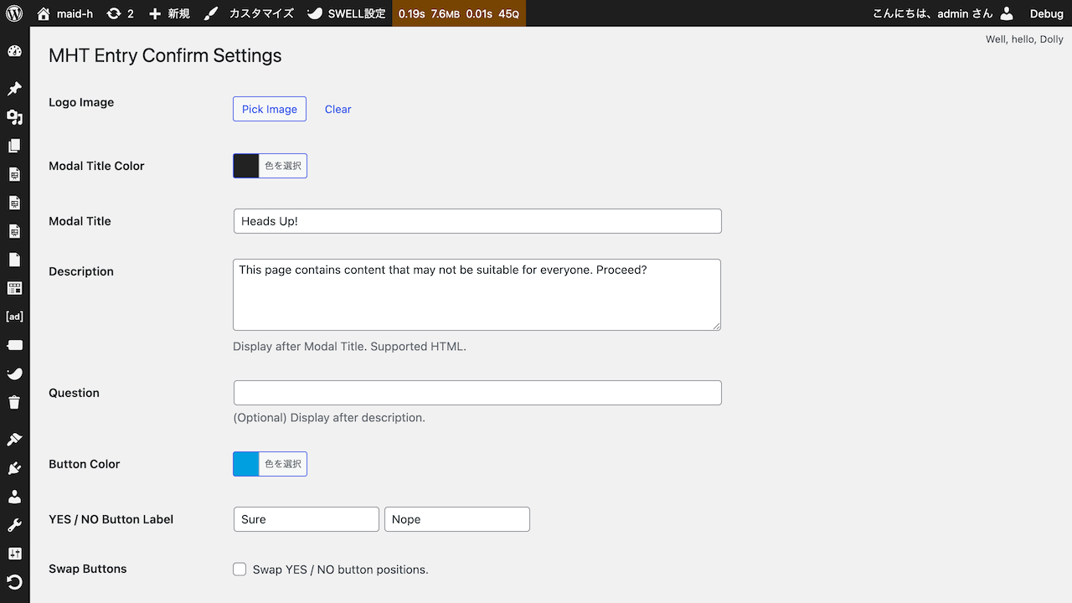This screenshot has height=603, width=1072.
Task: Open the blue Button Color swatch picker
Action: [245, 463]
